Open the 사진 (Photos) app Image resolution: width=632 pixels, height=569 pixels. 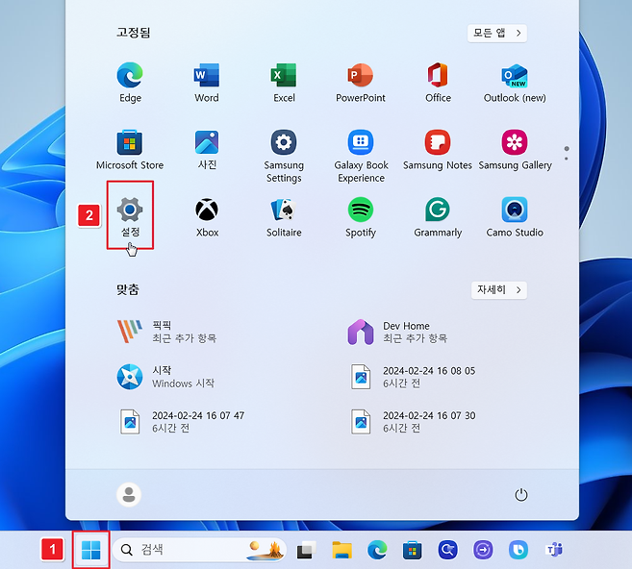pyautogui.click(x=207, y=150)
